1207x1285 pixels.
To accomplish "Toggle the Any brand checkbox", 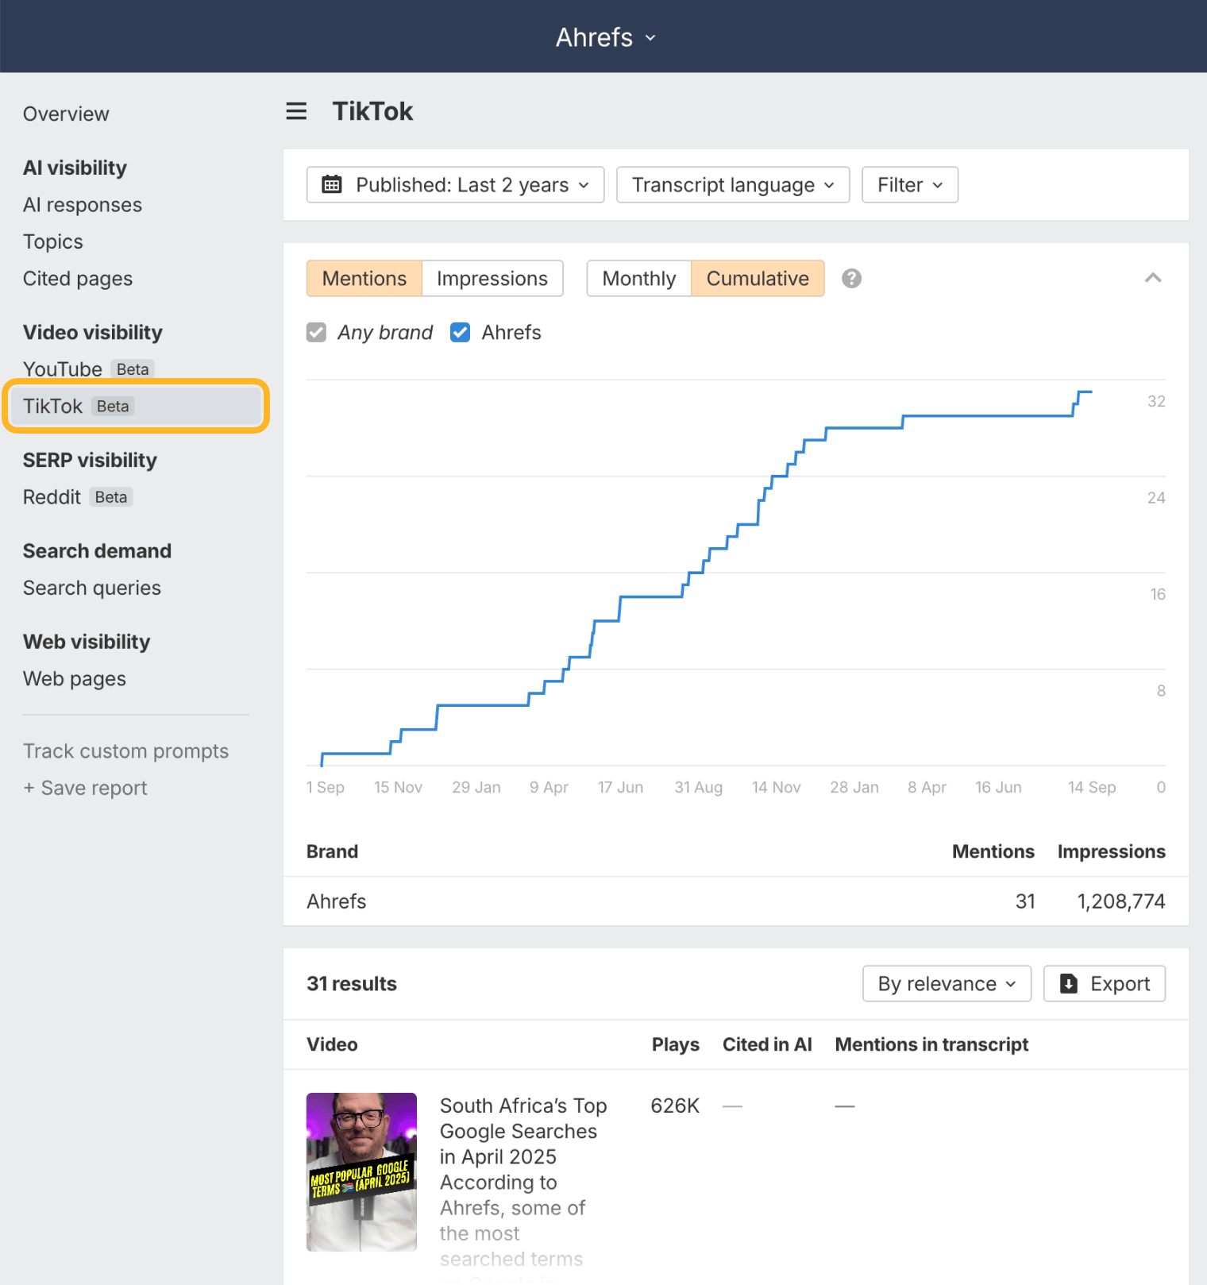I will [316, 333].
